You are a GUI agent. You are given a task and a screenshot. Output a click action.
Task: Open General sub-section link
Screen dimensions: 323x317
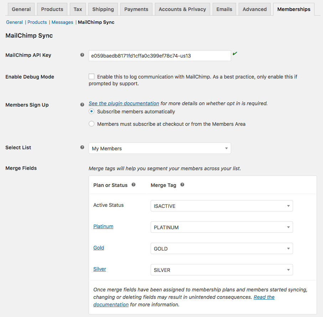(14, 22)
